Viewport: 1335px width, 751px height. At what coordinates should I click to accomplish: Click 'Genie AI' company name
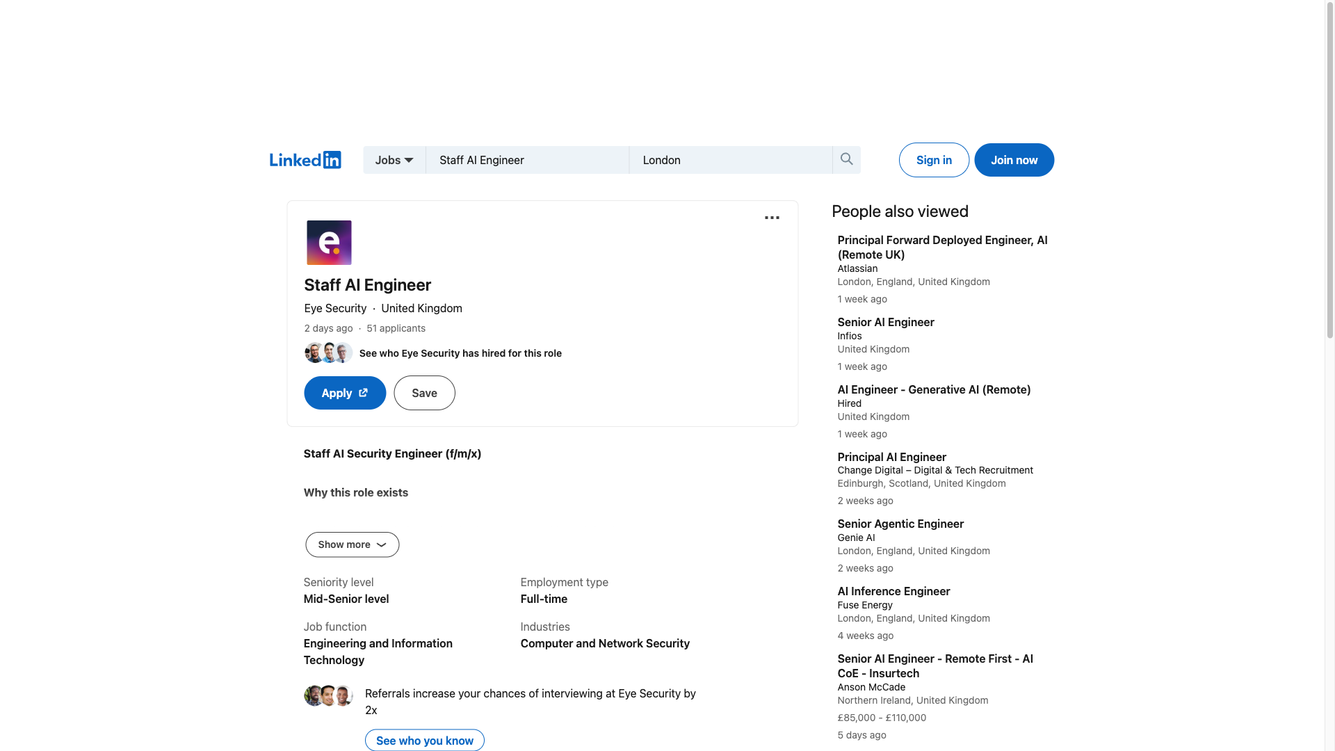[856, 538]
